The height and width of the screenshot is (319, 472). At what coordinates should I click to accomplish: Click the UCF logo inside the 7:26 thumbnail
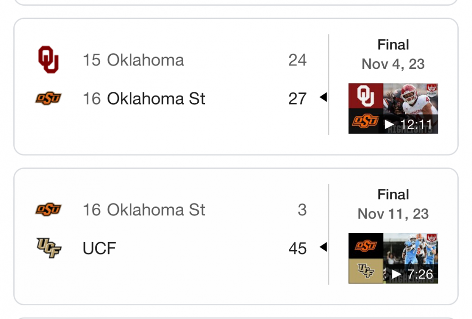tap(366, 271)
